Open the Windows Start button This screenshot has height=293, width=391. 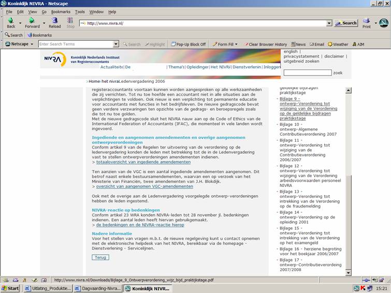[x=10, y=288]
